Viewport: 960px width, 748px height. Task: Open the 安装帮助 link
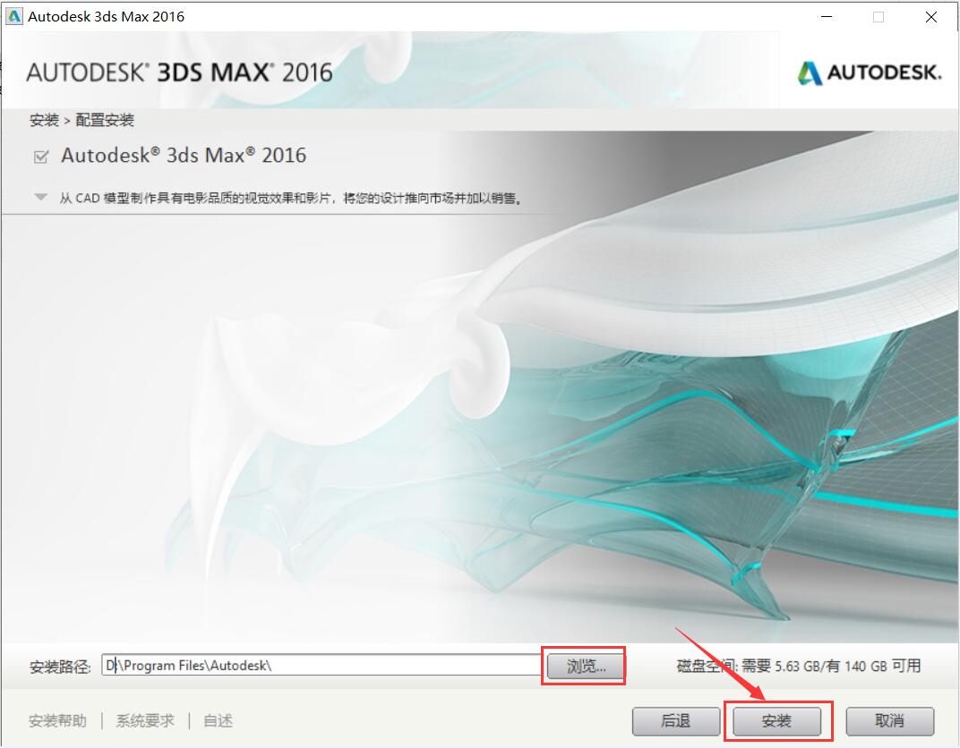click(x=58, y=720)
